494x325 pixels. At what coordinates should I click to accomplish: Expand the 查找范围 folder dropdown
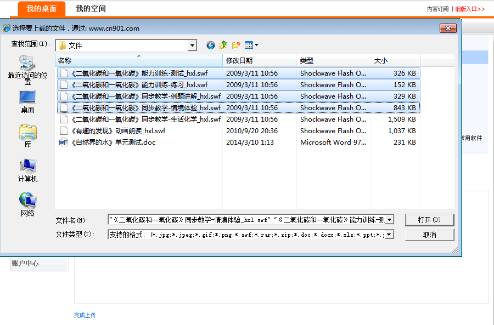click(192, 45)
